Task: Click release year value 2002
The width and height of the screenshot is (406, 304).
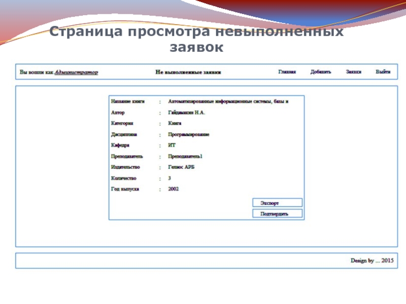Action: click(x=173, y=189)
